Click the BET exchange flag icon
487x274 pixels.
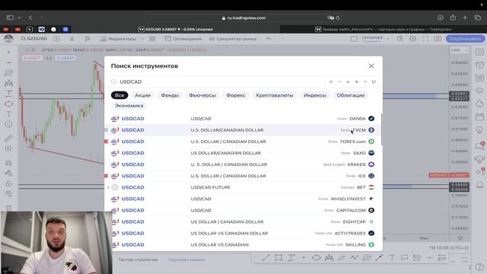coord(371,187)
